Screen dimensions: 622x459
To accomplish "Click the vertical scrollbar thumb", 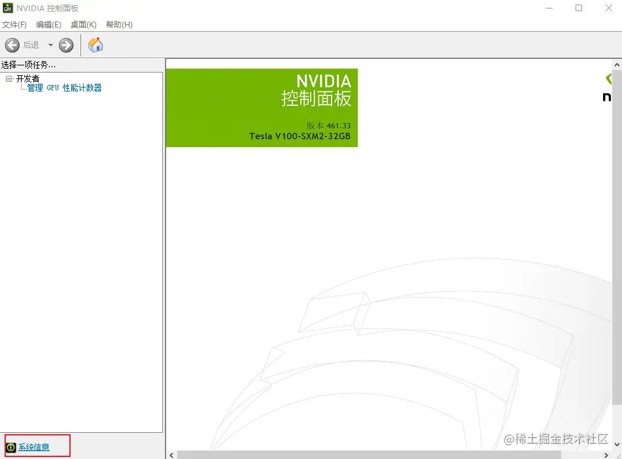I will tap(617, 237).
